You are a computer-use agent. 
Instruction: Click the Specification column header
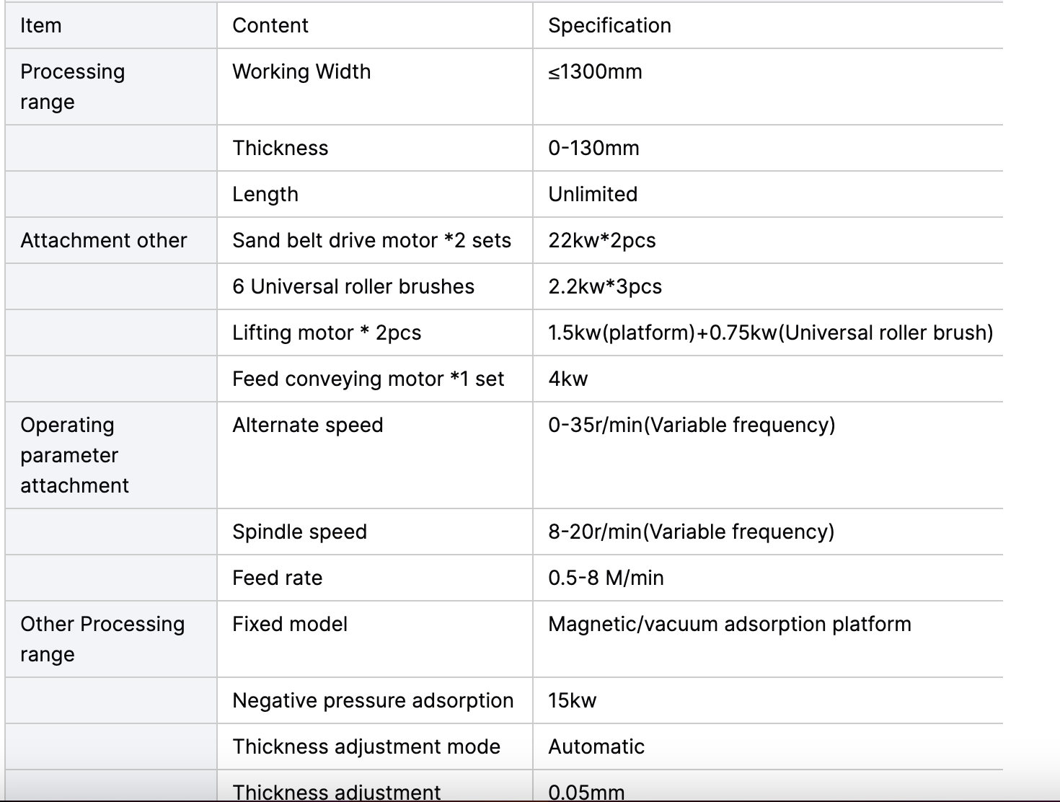click(609, 26)
